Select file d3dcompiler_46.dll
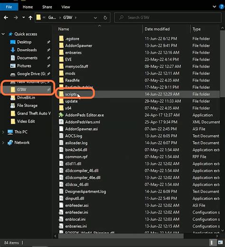Viewport: 225px width, 247px height. (82, 171)
